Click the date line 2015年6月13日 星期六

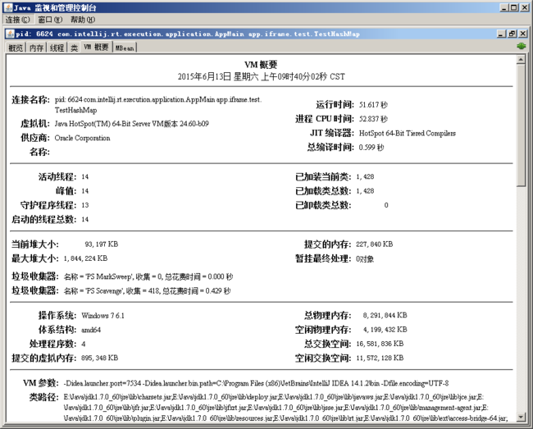tap(261, 76)
